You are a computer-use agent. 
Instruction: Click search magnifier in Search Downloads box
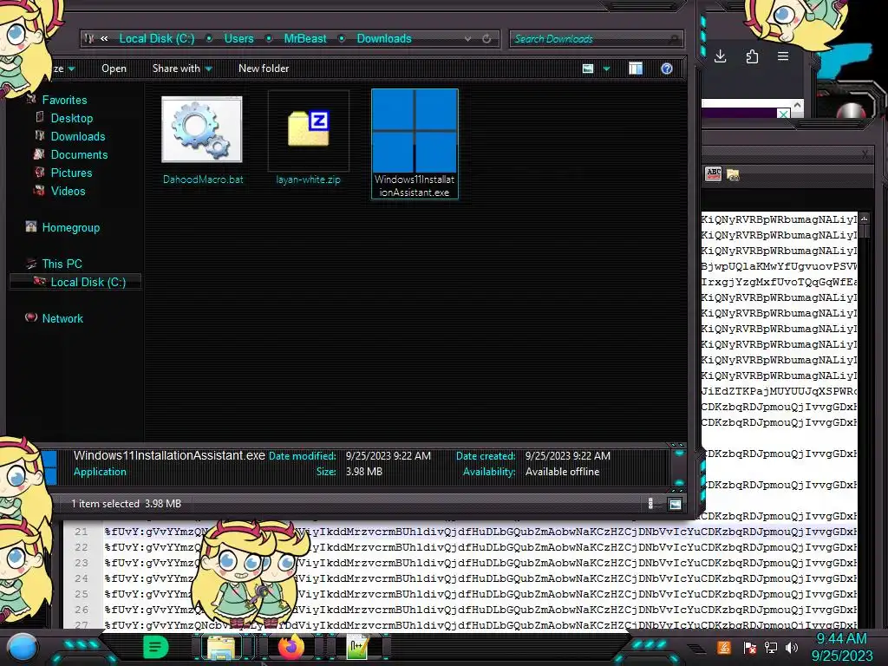pos(673,39)
